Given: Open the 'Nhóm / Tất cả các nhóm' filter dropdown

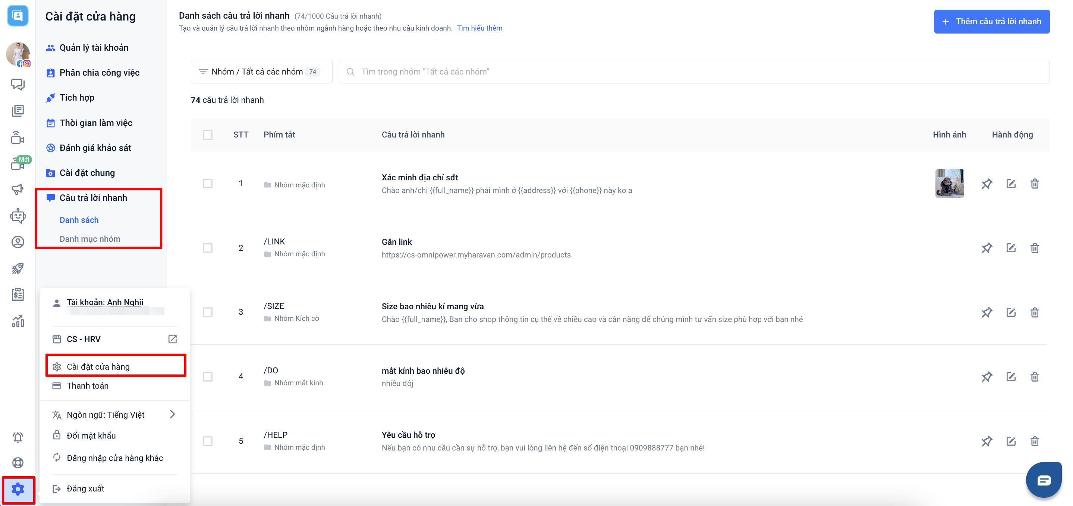Looking at the screenshot, I should click(x=261, y=72).
